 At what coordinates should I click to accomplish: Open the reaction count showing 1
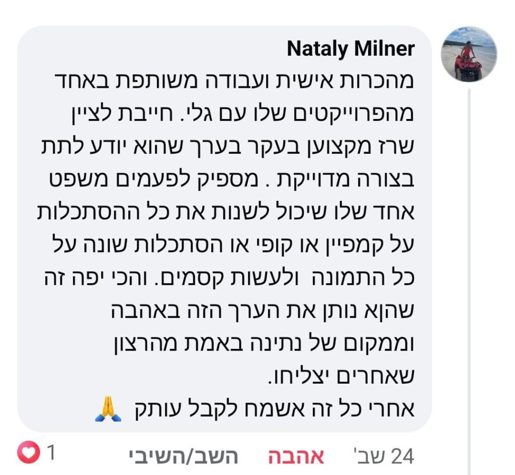pyautogui.click(x=50, y=453)
